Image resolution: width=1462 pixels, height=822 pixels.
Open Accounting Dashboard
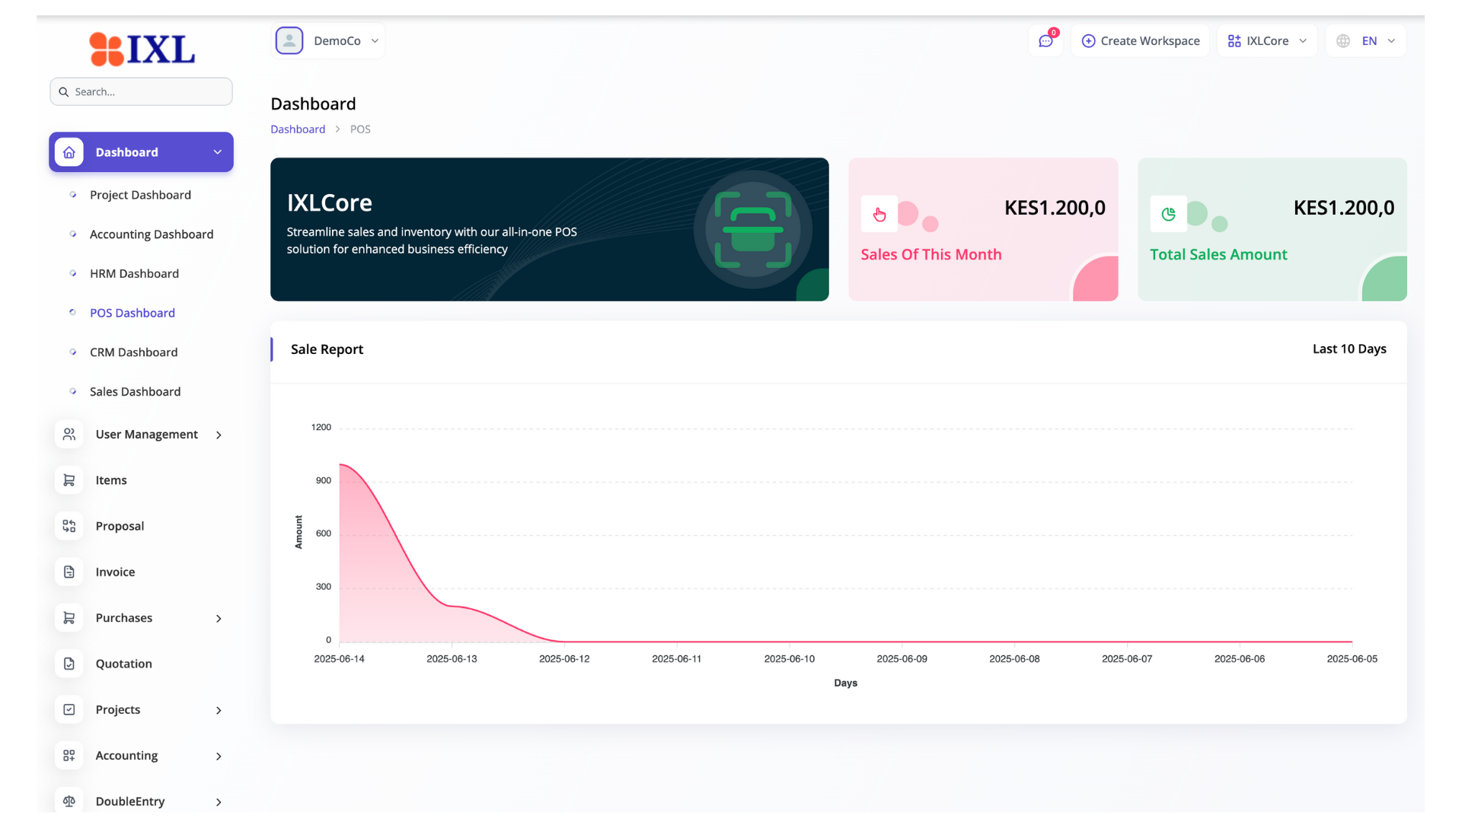pos(152,234)
